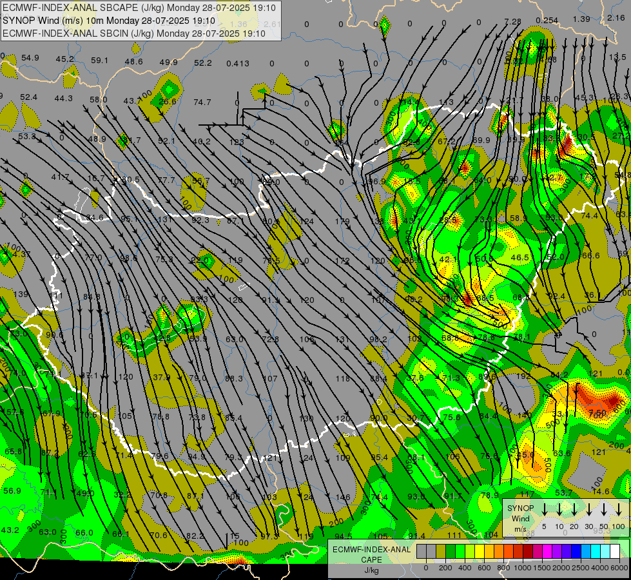Click the 4000 tick label on color scale
The image size is (631, 580).
(600, 568)
